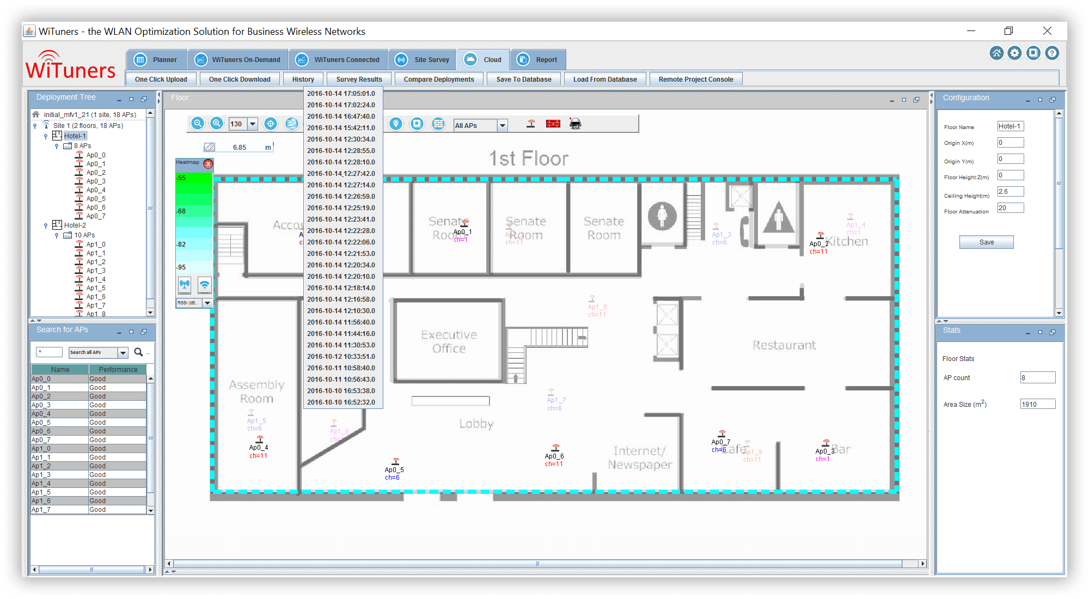
Task: Collapse the Site 1 tree node
Action: click(35, 126)
